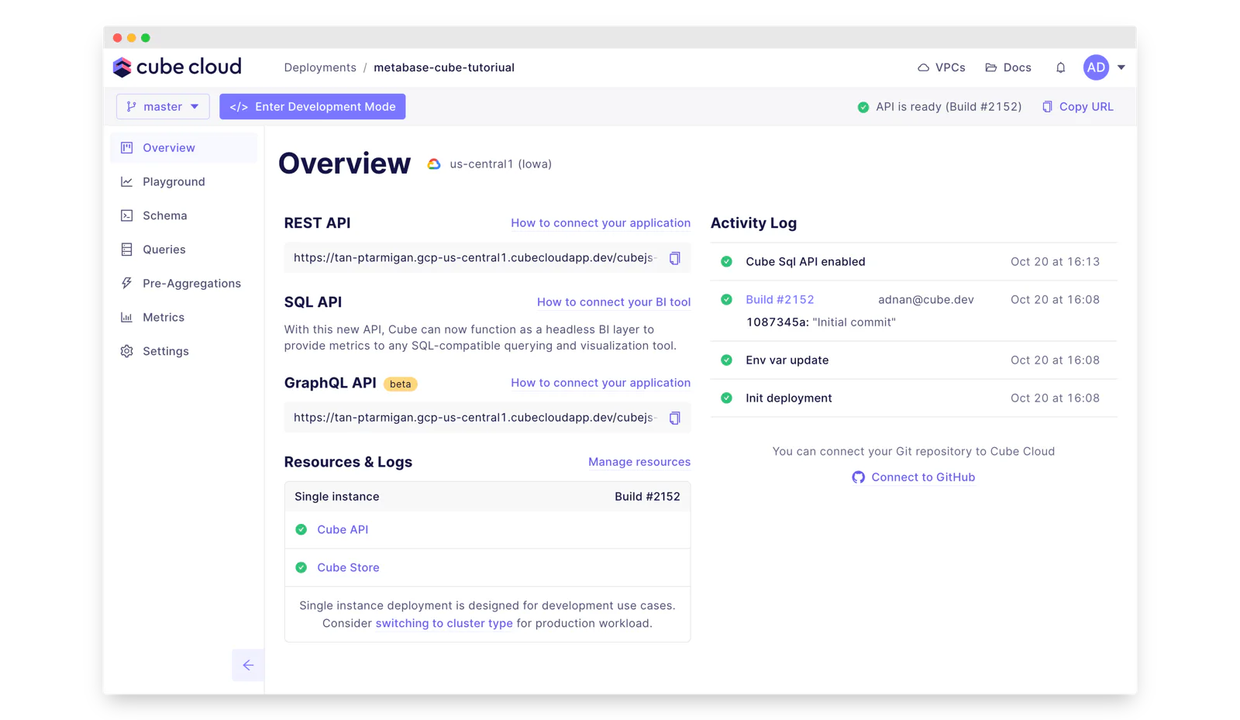Click 'Init deployment' log entry
The height and width of the screenshot is (720, 1240).
tap(914, 398)
